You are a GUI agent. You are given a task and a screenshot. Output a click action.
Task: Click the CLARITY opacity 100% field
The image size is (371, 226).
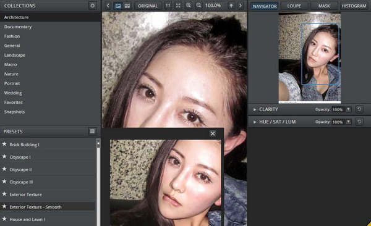(338, 109)
